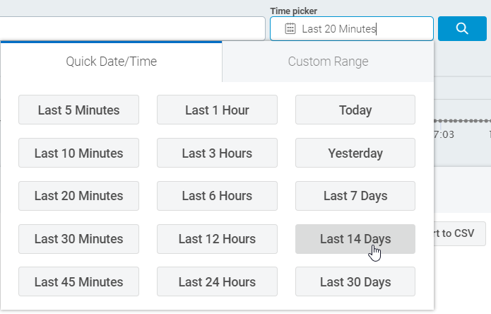Click the magnifying glass search button

pyautogui.click(x=461, y=29)
